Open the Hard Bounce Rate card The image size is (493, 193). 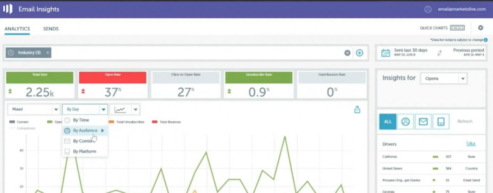coord(332,85)
